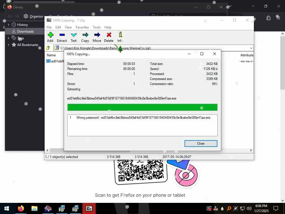
Task: Open the Favorites menu
Action: [x=82, y=27]
